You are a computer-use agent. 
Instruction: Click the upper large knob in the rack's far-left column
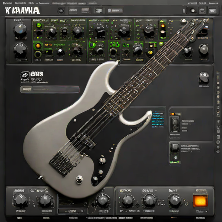click(20, 29)
